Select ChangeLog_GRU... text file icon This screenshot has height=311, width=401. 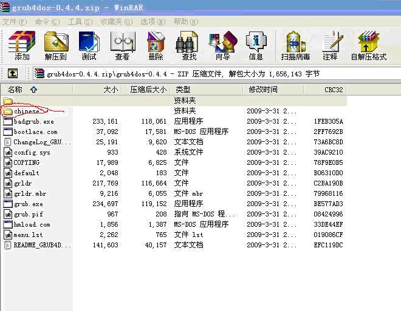point(8,142)
